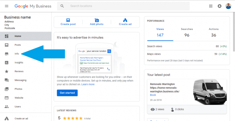Open the notifications bell
The width and height of the screenshot is (235, 121).
[220, 6]
